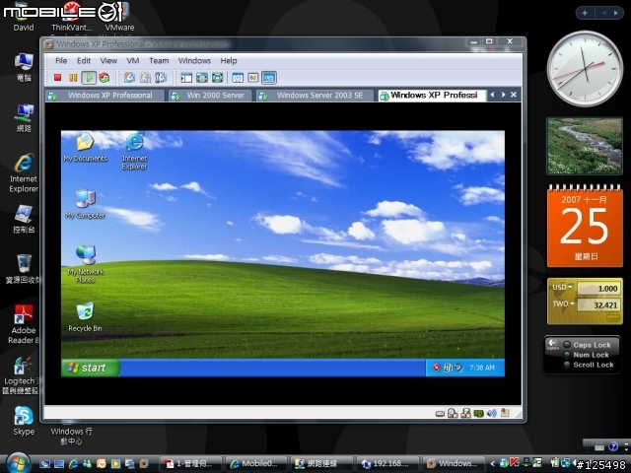Open the VM menu
This screenshot has height=473, width=631.
(x=133, y=61)
